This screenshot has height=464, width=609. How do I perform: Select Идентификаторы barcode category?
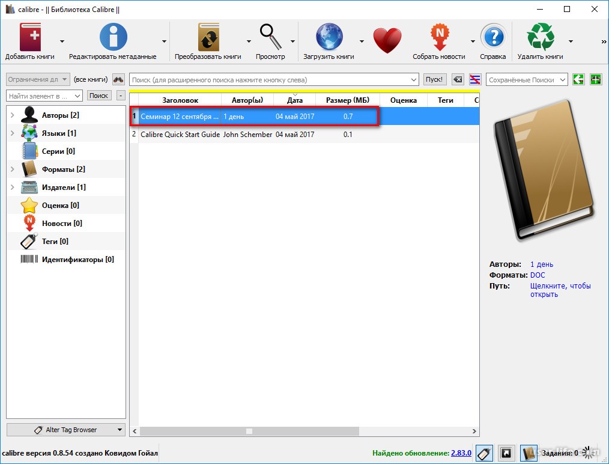coord(66,259)
